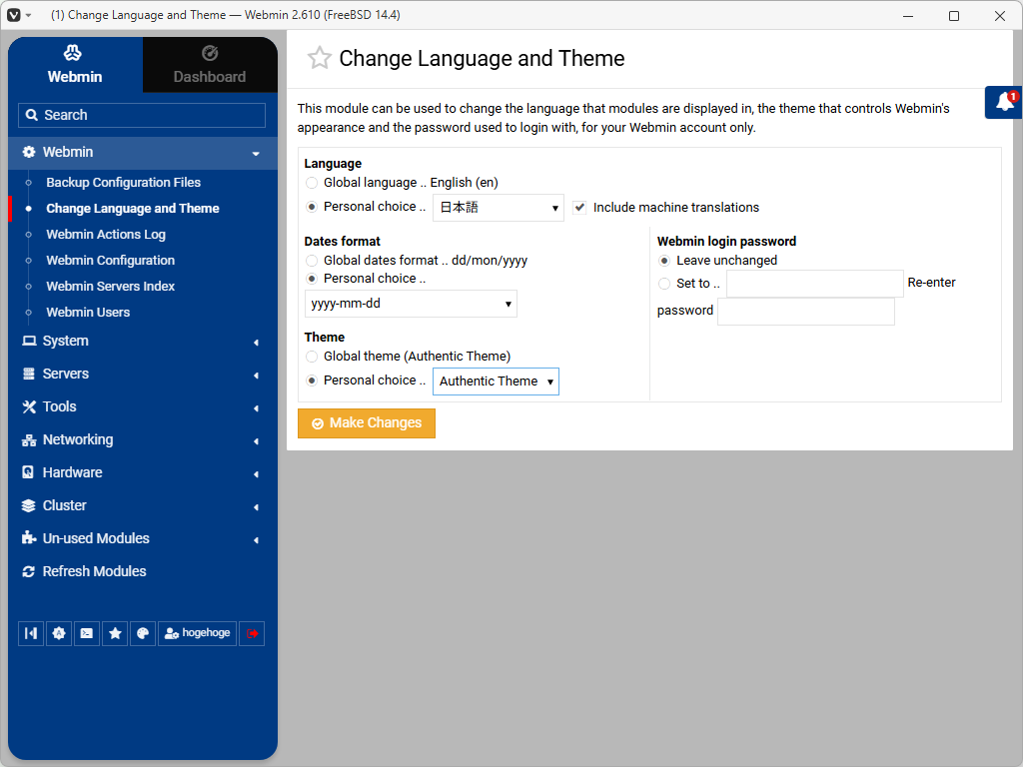Open the yyyy-mm-dd date format dropdown
The height and width of the screenshot is (767, 1023).
(x=411, y=304)
